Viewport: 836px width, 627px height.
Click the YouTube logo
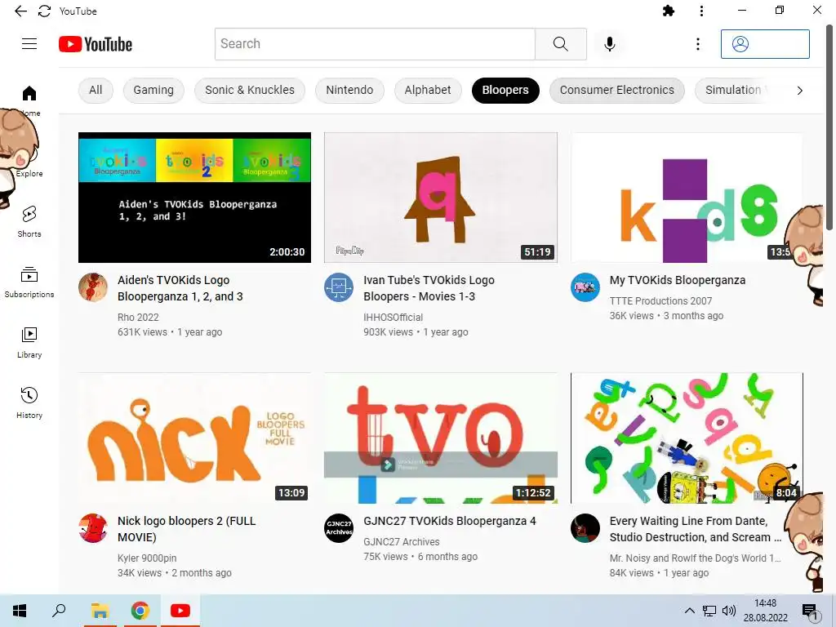pyautogui.click(x=96, y=44)
